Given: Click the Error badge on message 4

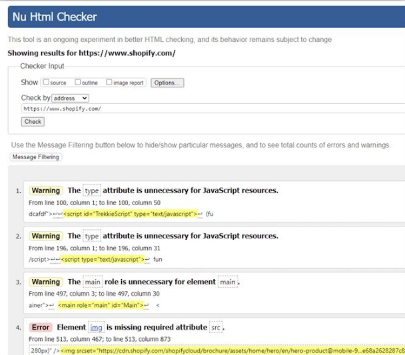Looking at the screenshot, I should click(41, 328).
